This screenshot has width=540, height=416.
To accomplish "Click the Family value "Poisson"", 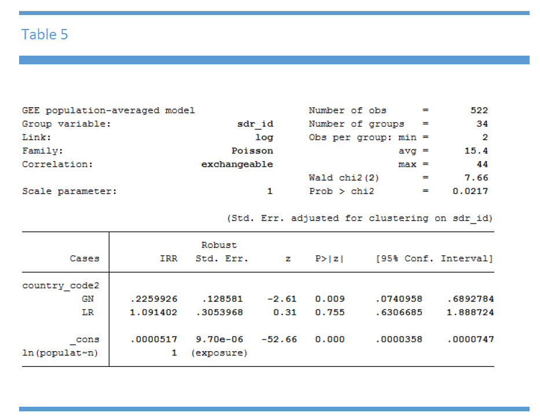I will (252, 151).
